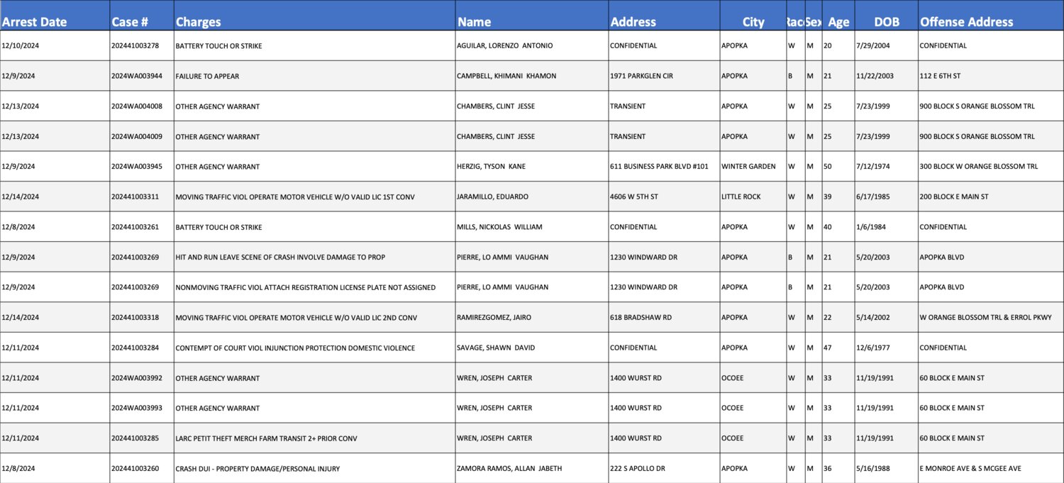Select DOB 7/29/2004
Image resolution: width=1064 pixels, height=483 pixels.
(872, 45)
